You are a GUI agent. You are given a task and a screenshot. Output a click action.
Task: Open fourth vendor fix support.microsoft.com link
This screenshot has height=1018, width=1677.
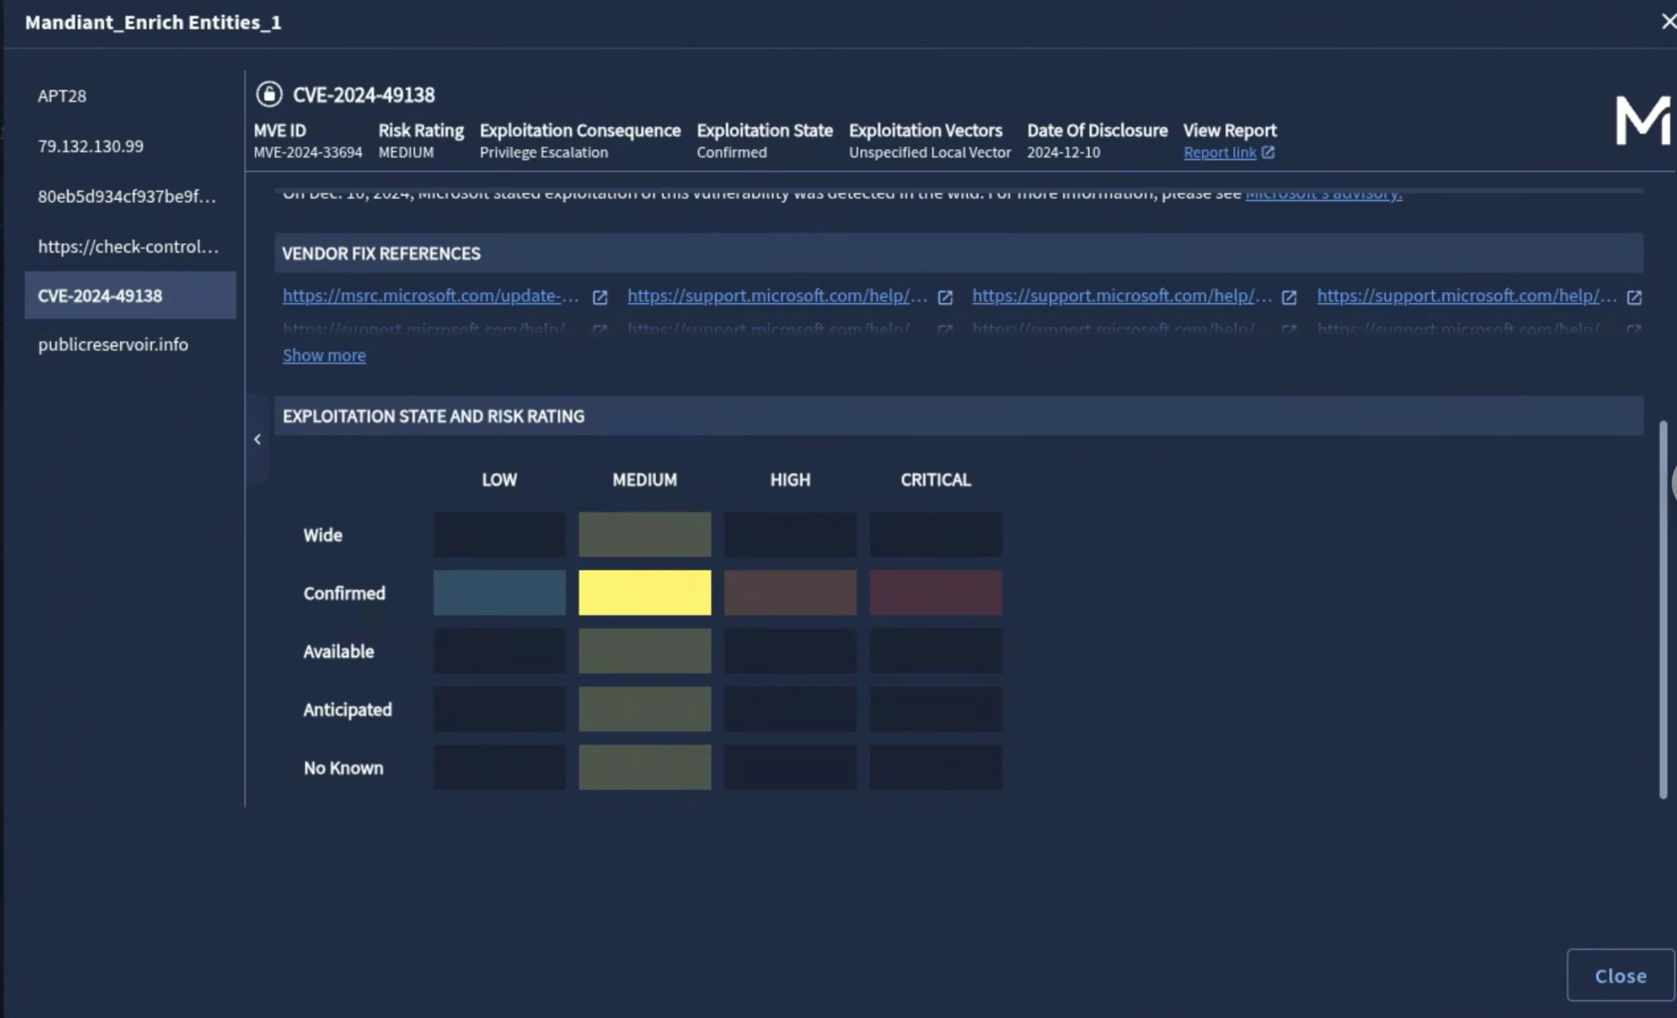[1467, 295]
